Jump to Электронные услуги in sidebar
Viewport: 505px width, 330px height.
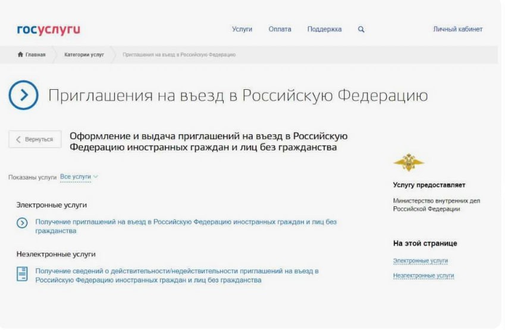[420, 260]
